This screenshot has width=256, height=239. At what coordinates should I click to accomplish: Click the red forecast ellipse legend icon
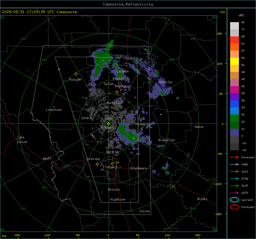[234, 207]
